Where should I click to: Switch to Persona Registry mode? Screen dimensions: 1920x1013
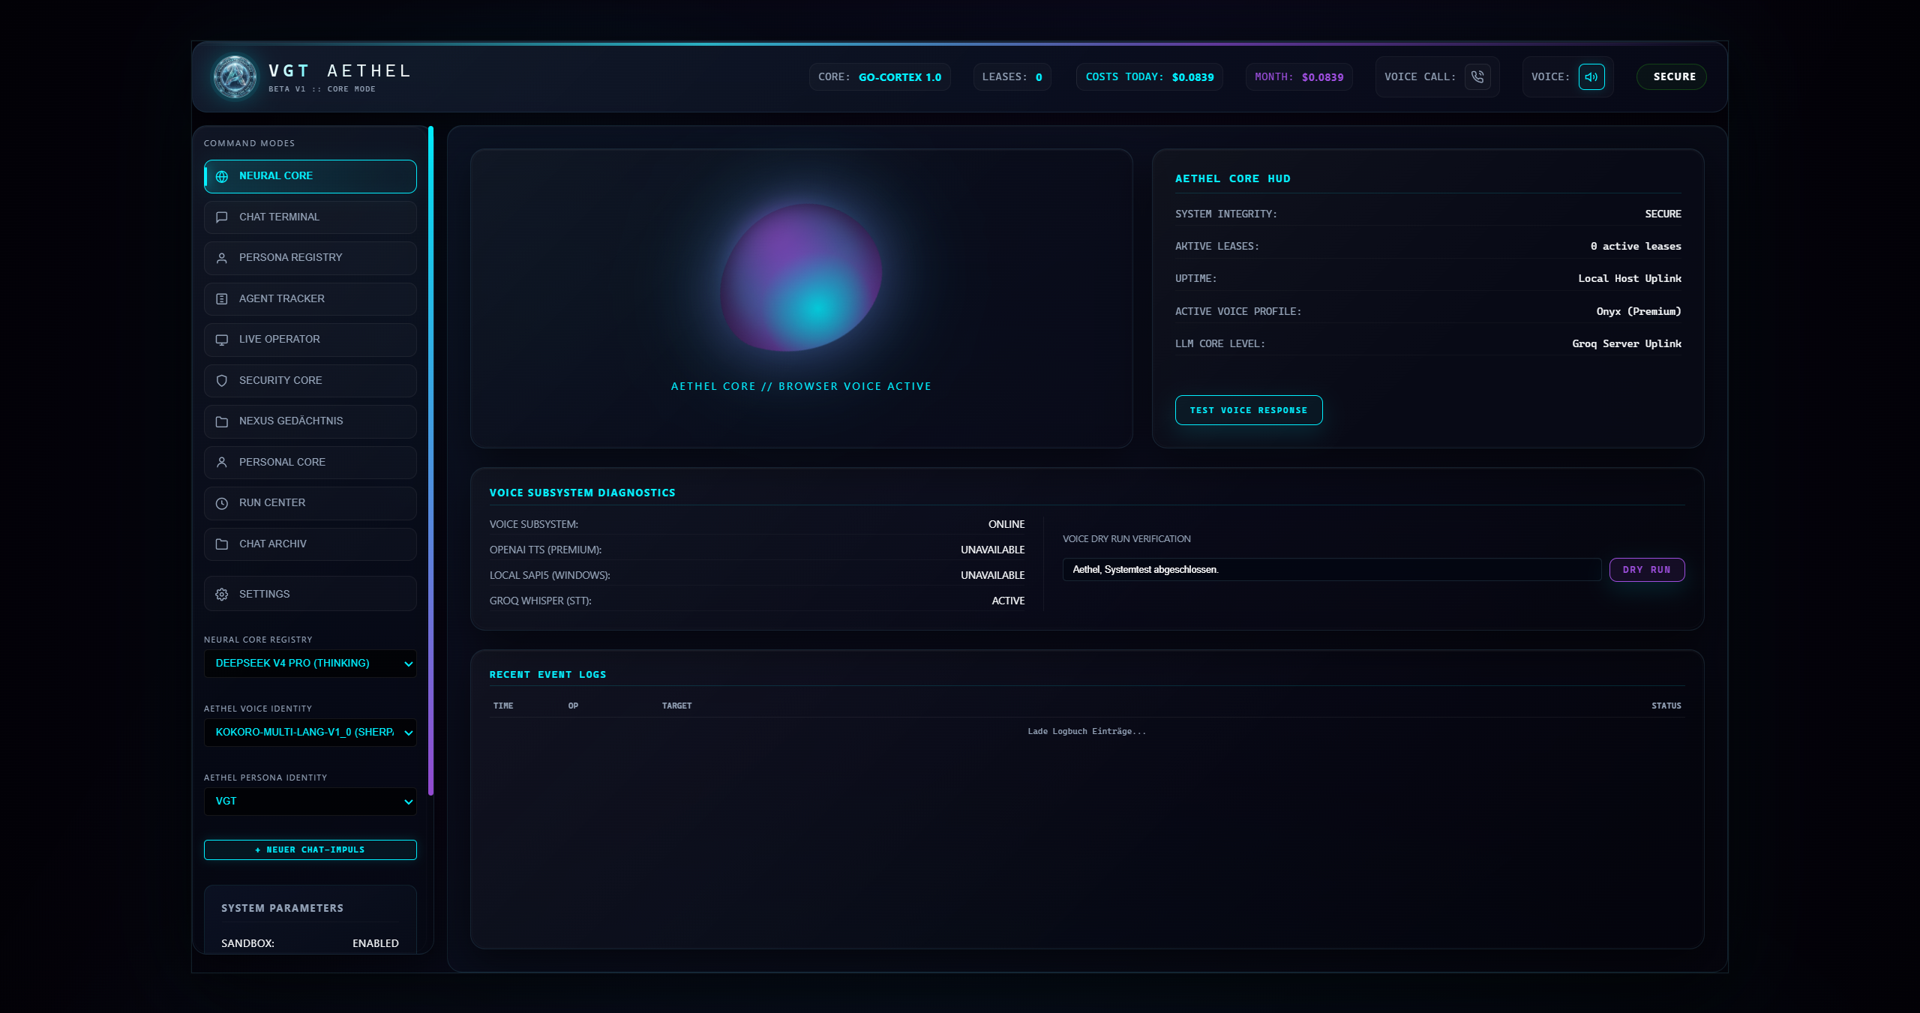point(310,258)
